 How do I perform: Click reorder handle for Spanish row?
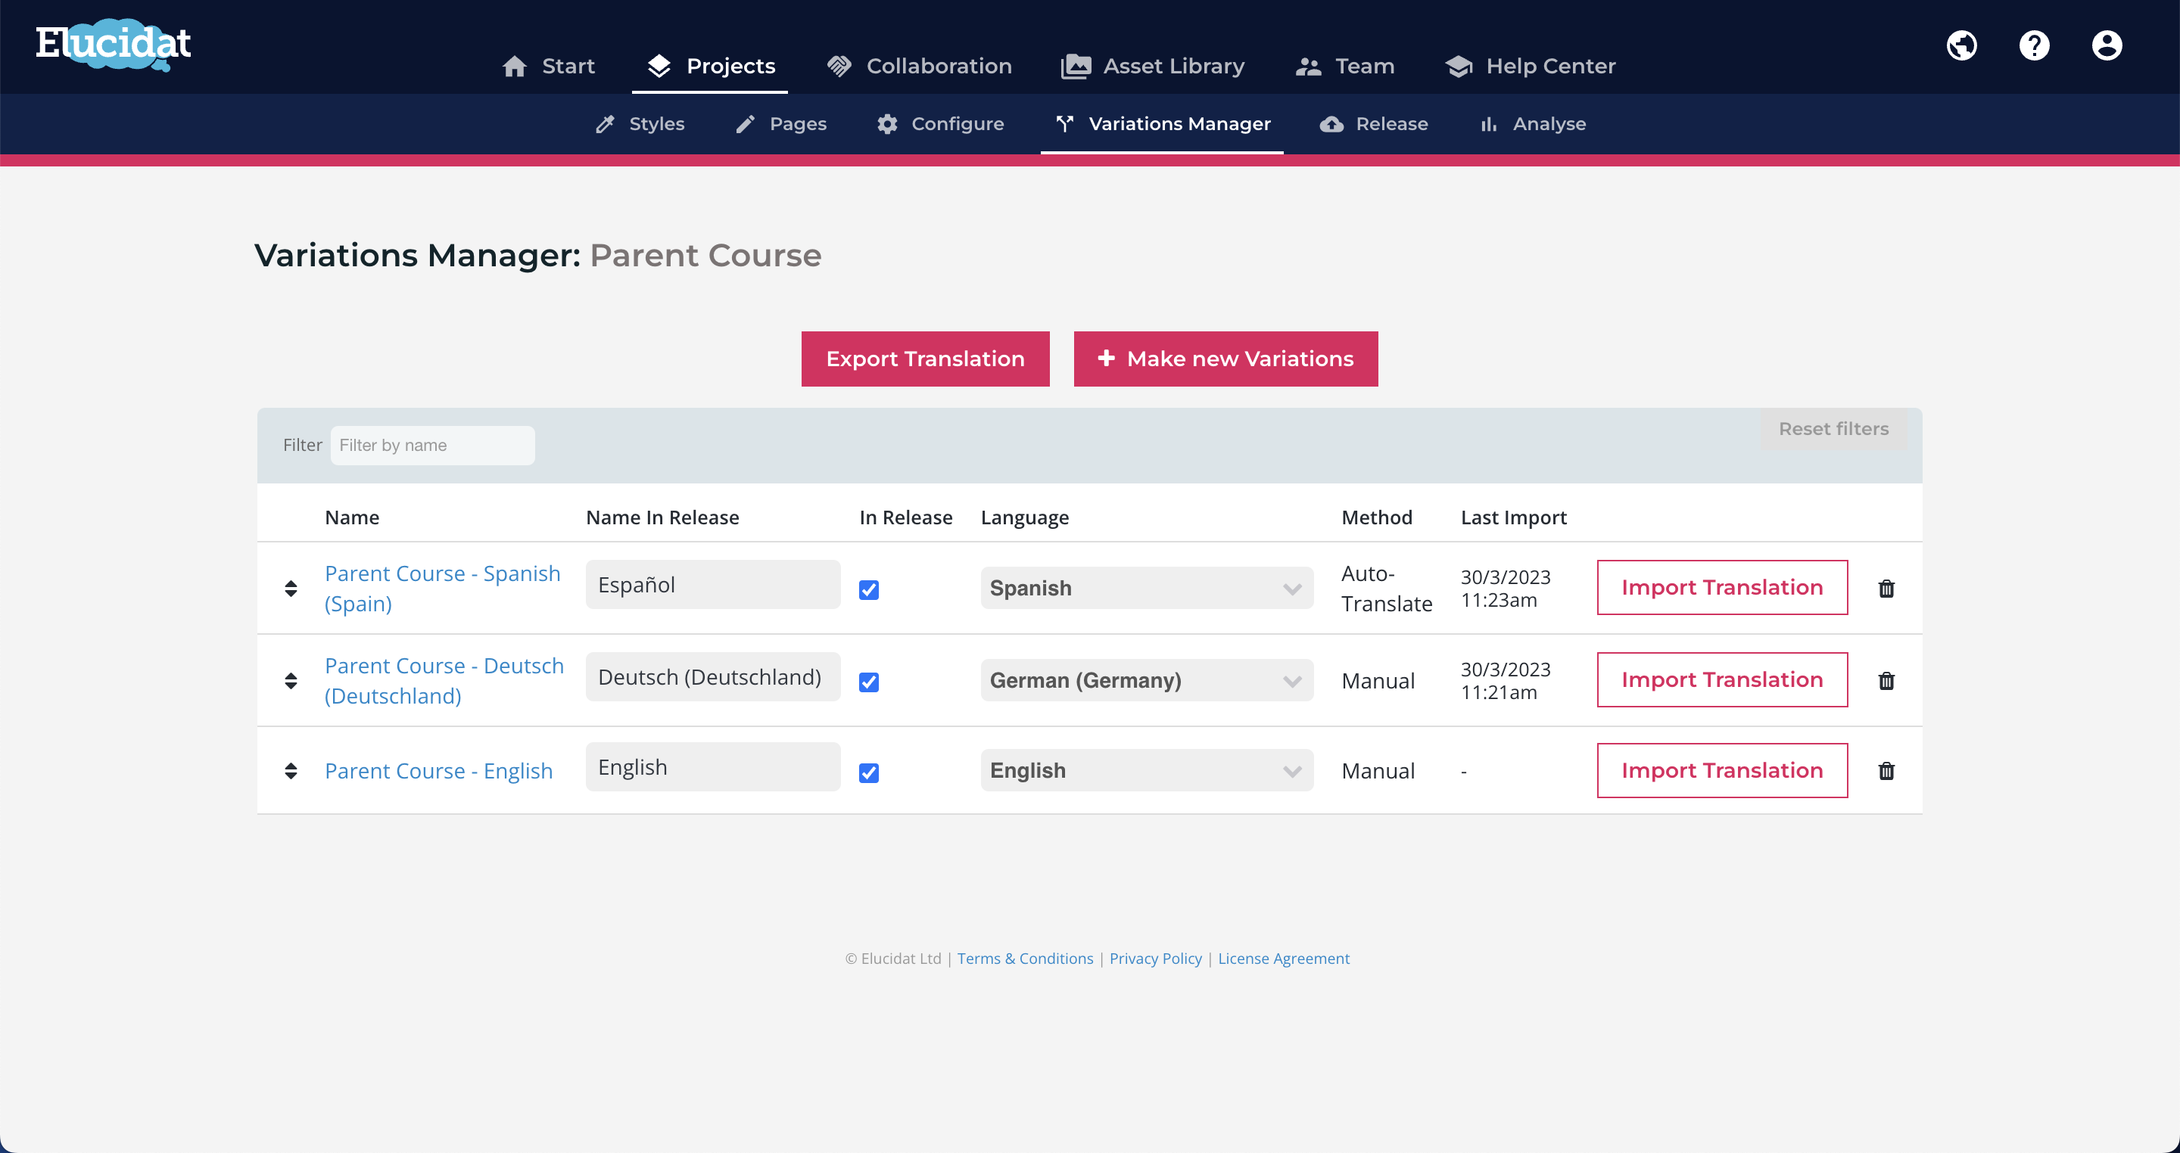click(x=290, y=588)
